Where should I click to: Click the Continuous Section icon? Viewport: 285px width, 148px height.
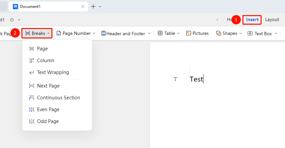tap(32, 98)
